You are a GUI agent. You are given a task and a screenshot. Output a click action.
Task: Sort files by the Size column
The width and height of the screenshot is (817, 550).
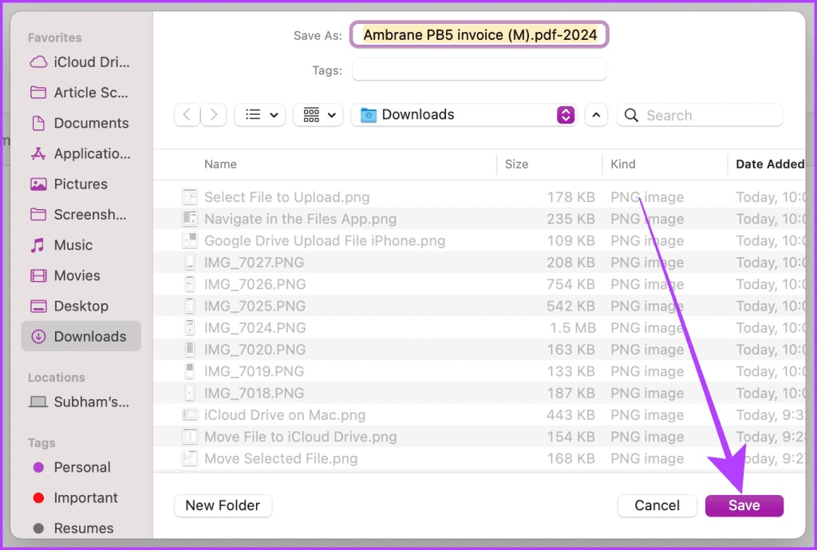(x=550, y=164)
